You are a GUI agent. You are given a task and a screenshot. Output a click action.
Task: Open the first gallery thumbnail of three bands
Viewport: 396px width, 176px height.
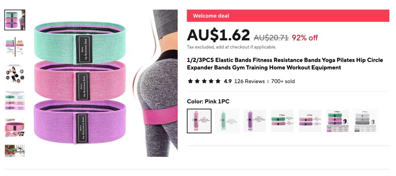click(x=15, y=20)
